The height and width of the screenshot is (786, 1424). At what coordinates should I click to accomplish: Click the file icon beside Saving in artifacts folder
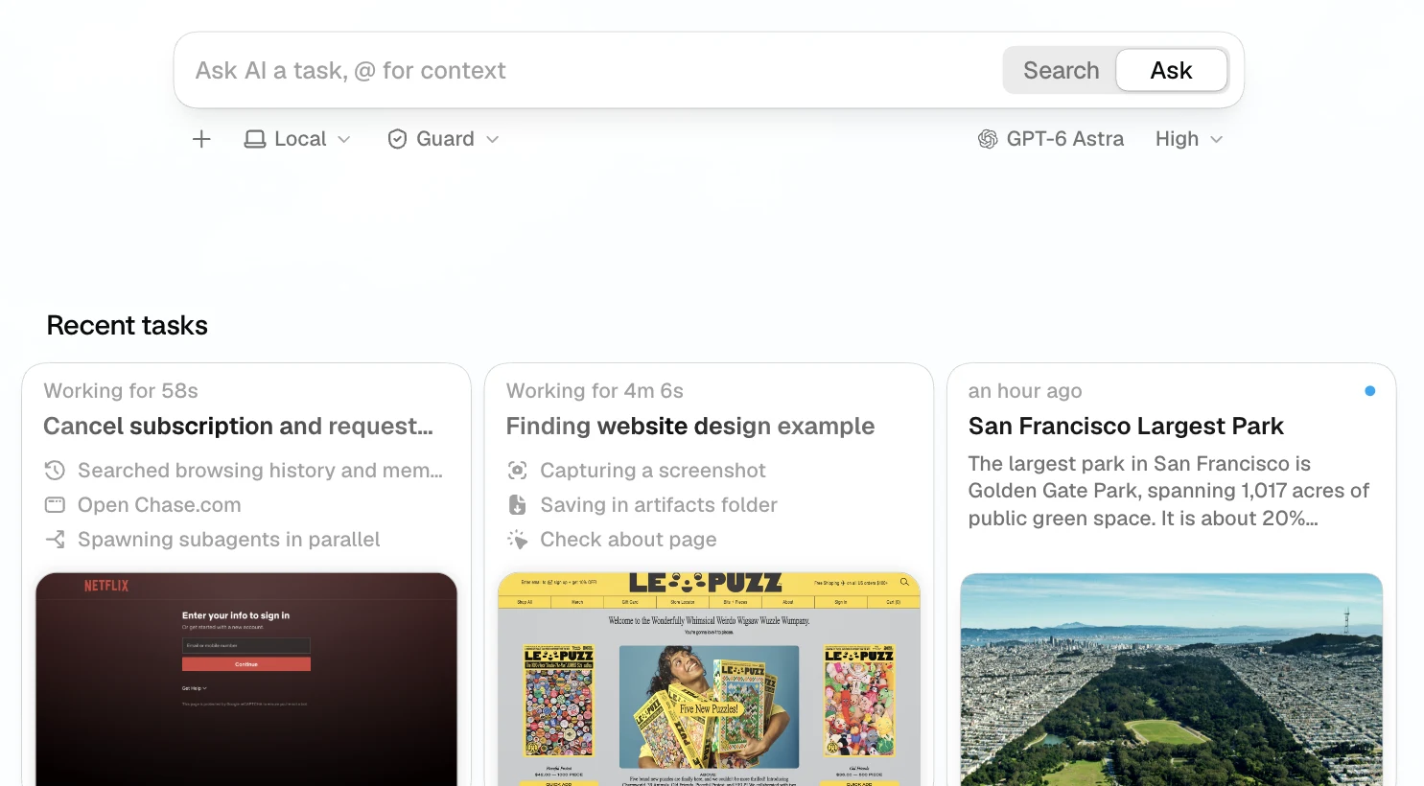pyautogui.click(x=518, y=505)
